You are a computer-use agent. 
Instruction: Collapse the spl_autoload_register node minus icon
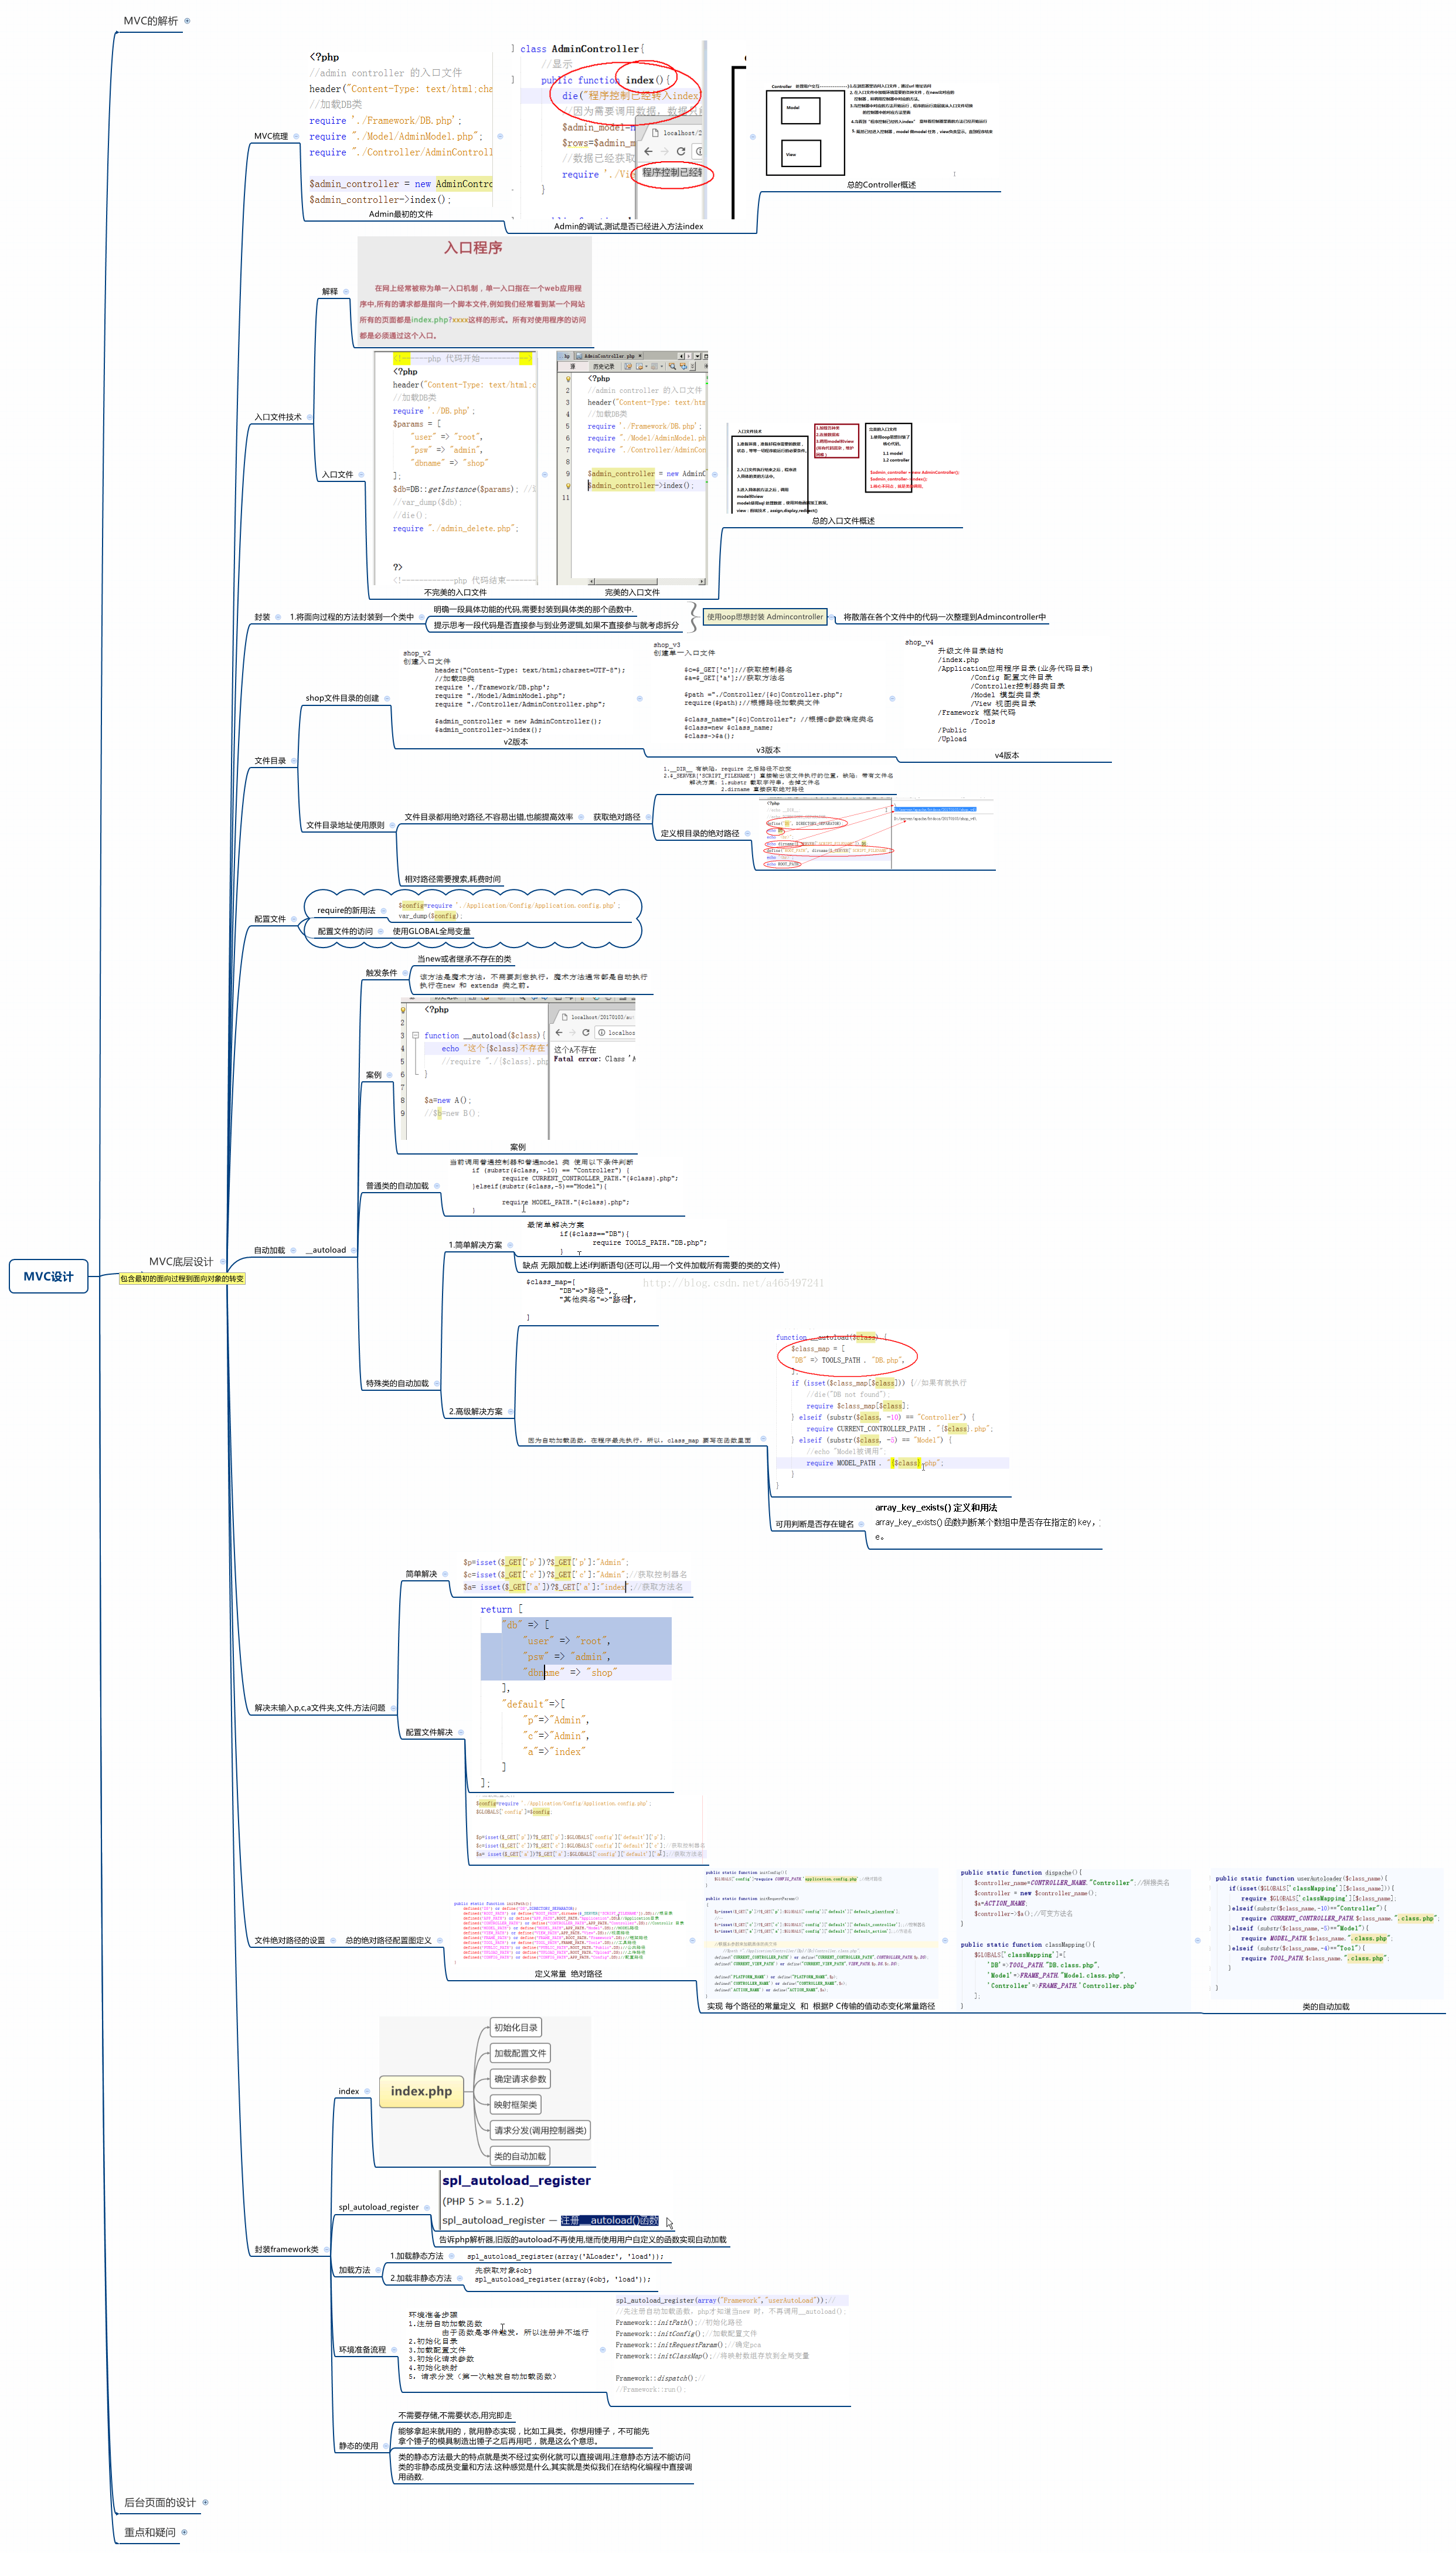428,2207
